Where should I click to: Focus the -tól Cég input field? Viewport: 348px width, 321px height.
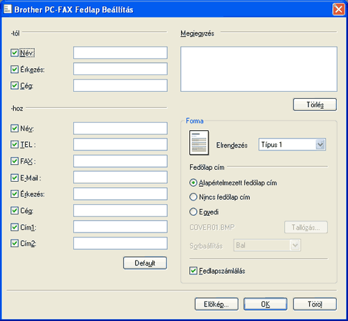tap(120, 86)
